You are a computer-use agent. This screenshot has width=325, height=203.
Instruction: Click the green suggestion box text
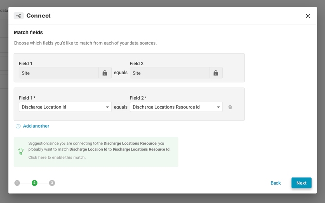(x=99, y=146)
